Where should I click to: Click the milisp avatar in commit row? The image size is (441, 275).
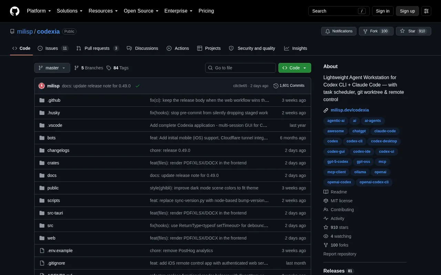[x=42, y=86]
